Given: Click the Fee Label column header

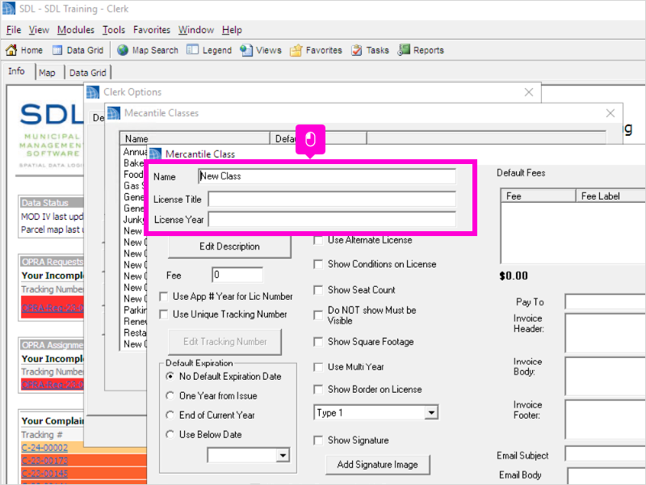Looking at the screenshot, I should click(x=610, y=196).
